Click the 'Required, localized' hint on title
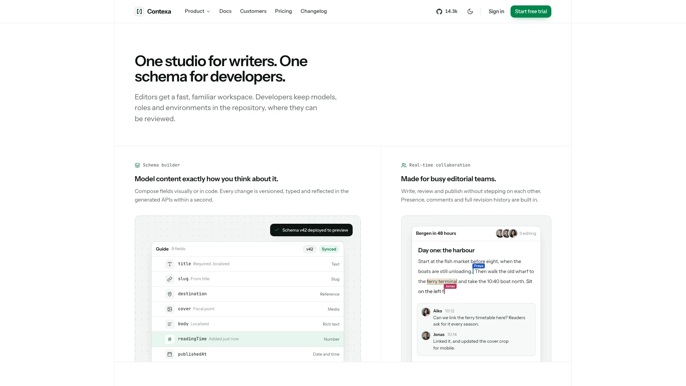The width and height of the screenshot is (686, 386). (211, 264)
